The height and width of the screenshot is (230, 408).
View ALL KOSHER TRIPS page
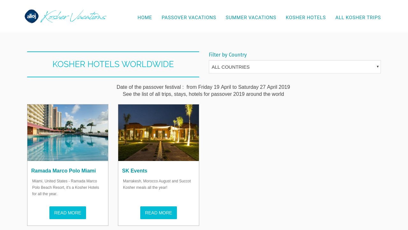(358, 18)
